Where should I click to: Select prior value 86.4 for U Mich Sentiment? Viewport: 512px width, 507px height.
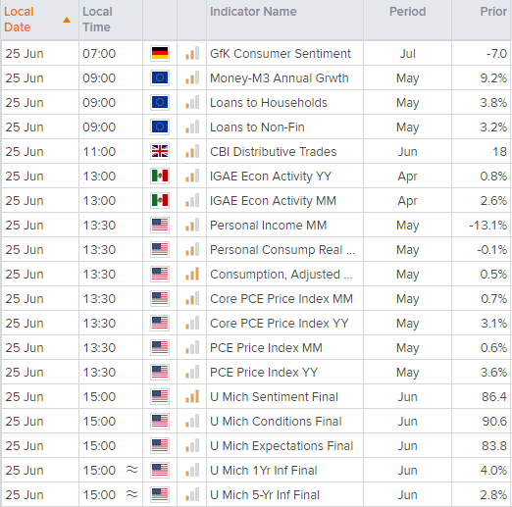click(x=494, y=397)
